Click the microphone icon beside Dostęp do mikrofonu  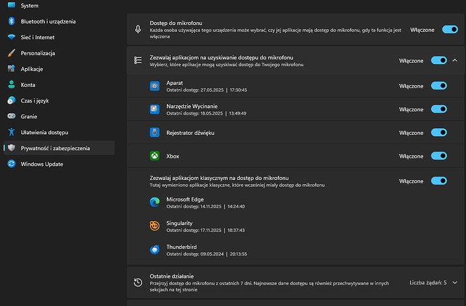[138, 29]
